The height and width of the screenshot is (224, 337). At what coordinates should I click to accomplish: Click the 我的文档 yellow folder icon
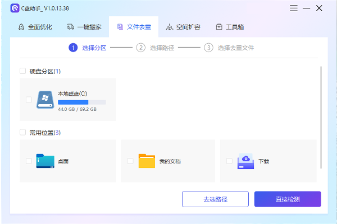tap(147, 161)
